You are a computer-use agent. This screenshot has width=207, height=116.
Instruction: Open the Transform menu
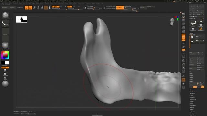tap(88, 3)
